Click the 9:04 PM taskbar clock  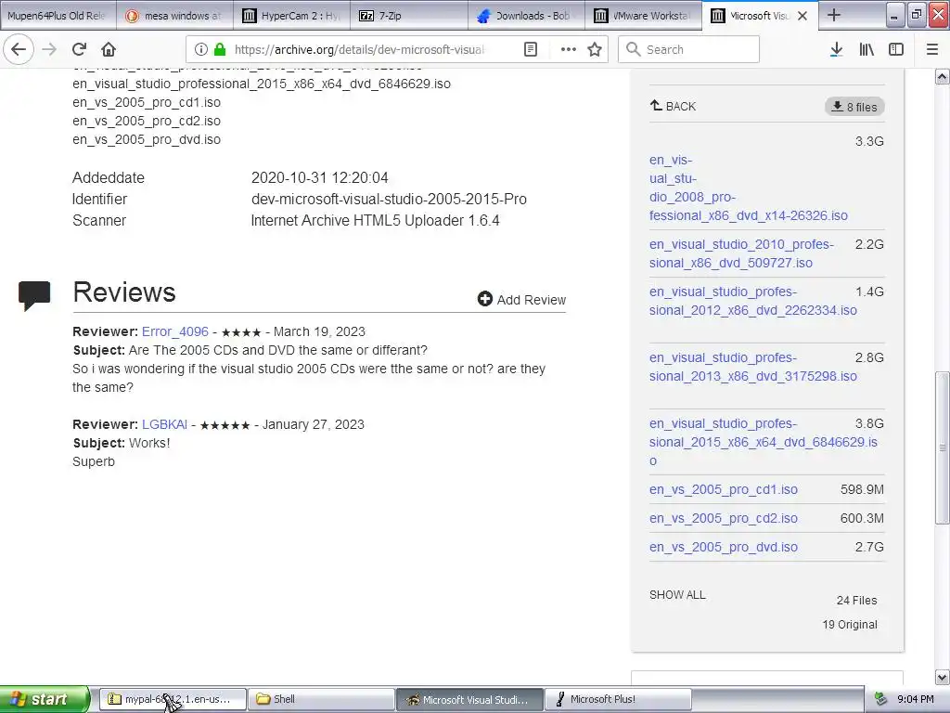pyautogui.click(x=915, y=699)
